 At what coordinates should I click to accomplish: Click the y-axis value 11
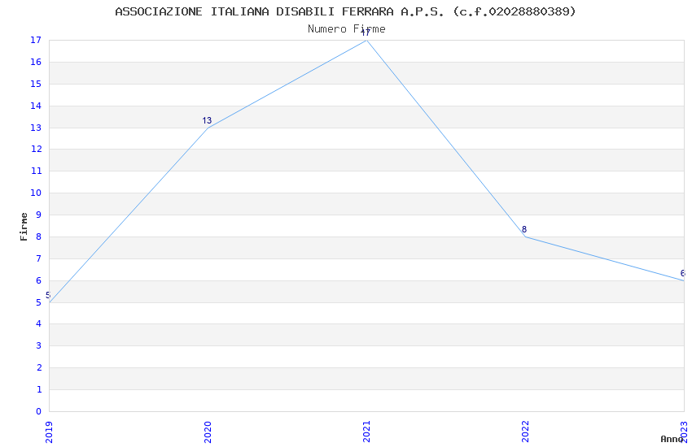point(36,171)
